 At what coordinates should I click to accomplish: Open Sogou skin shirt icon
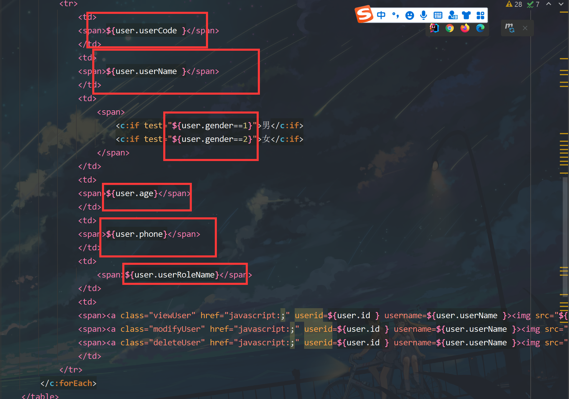[x=466, y=15]
